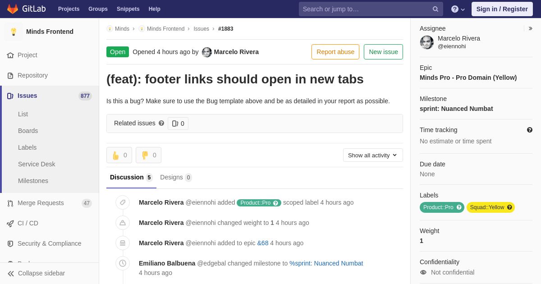The width and height of the screenshot is (541, 284).
Task: Open Show all activity dropdown
Action: tap(373, 155)
